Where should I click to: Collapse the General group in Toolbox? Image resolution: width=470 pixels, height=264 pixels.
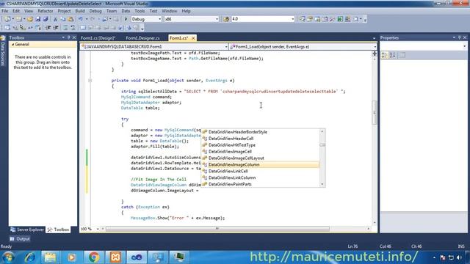(13, 44)
